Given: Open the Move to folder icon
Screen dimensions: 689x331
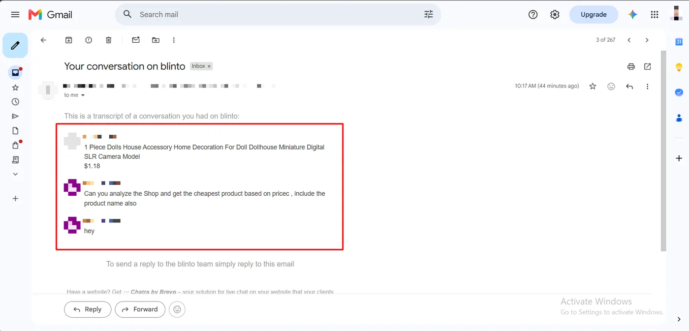Looking at the screenshot, I should [x=156, y=40].
